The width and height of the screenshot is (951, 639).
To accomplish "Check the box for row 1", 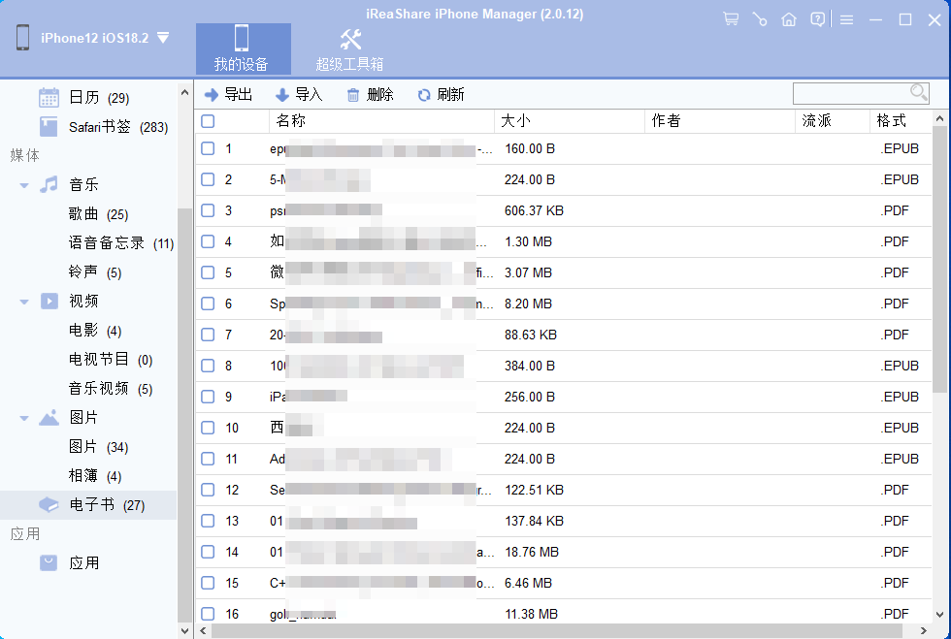I will [x=208, y=148].
